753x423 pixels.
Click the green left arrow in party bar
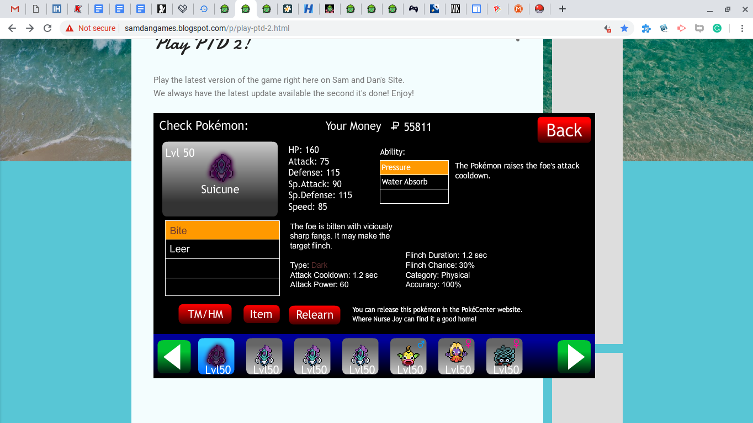click(x=174, y=357)
